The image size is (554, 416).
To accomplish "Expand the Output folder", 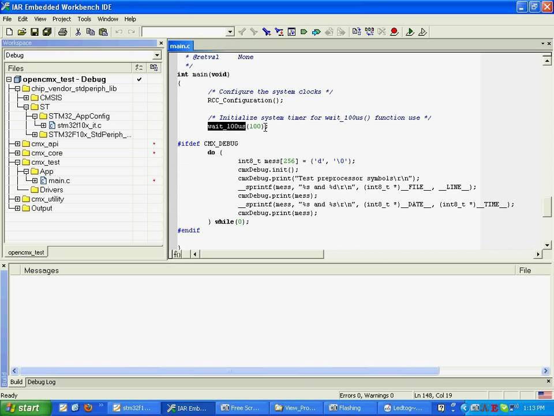I will (x=17, y=209).
